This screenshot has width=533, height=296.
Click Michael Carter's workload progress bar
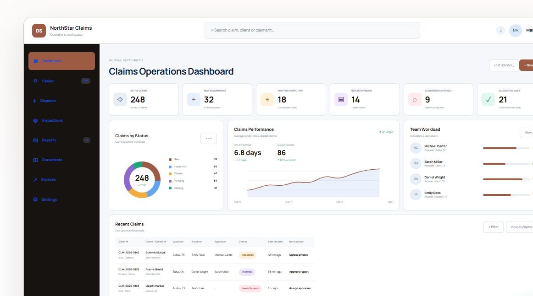tap(506, 148)
